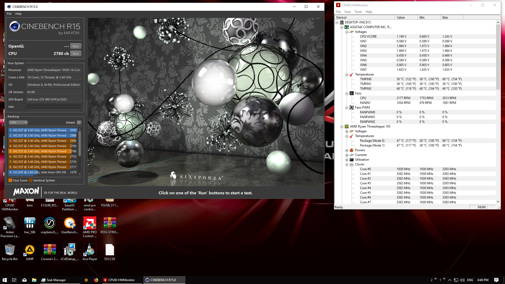Click the Details arrow button in Ranking
The image size is (505, 284).
point(79,123)
